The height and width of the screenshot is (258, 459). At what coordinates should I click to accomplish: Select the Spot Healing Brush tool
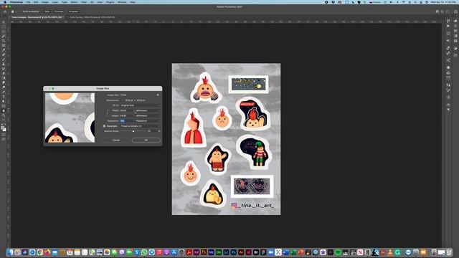[x=4, y=54]
